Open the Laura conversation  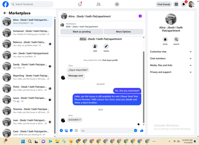[x=27, y=99]
